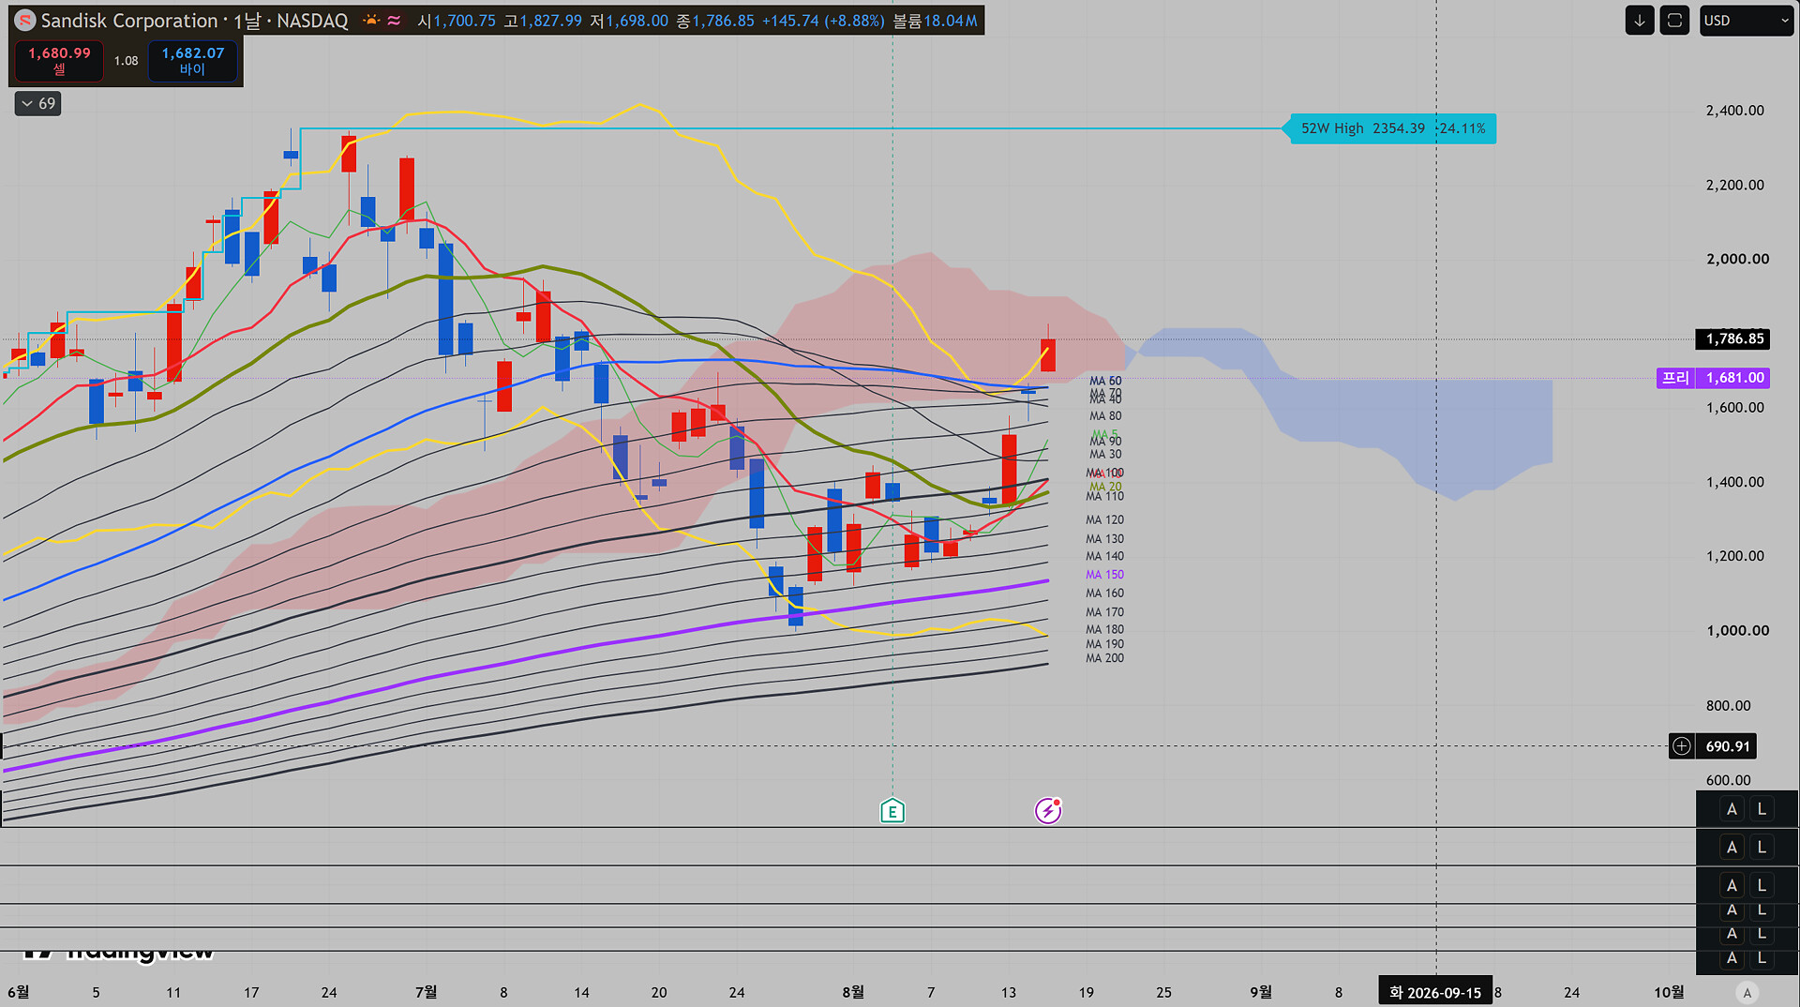This screenshot has width=1800, height=1007.
Task: Toggle log scale L in first pane
Action: point(1762,809)
